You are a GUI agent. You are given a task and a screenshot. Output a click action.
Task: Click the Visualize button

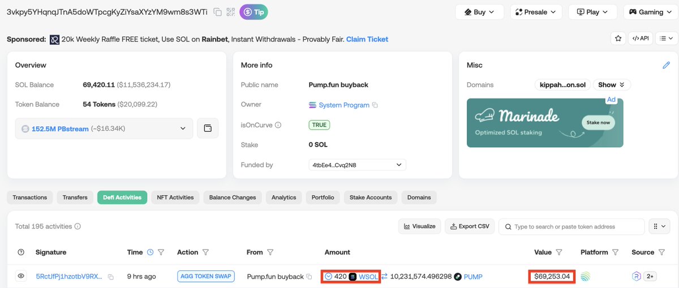pos(420,226)
